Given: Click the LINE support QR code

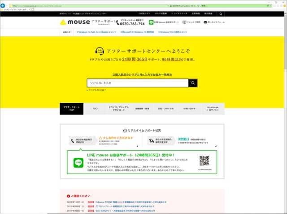Looking at the screenshot, I should (x=204, y=161).
